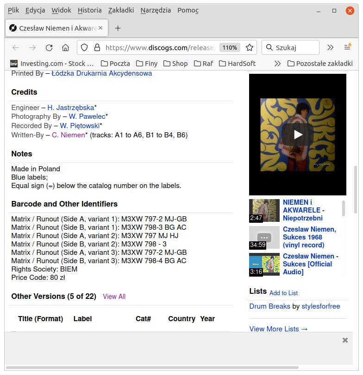
Task: Click the View All versions link
Action: (114, 297)
